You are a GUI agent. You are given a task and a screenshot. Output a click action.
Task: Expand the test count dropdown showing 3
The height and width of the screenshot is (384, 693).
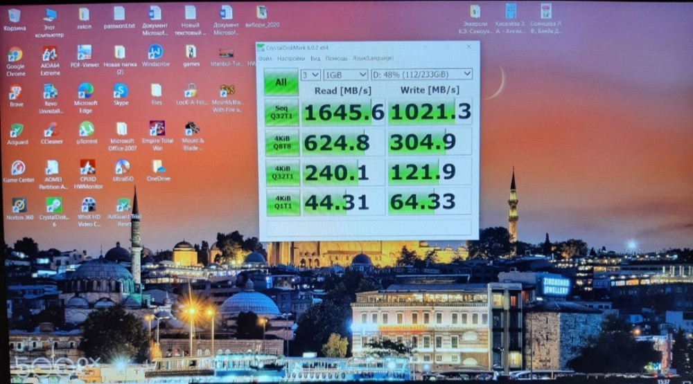tap(310, 75)
